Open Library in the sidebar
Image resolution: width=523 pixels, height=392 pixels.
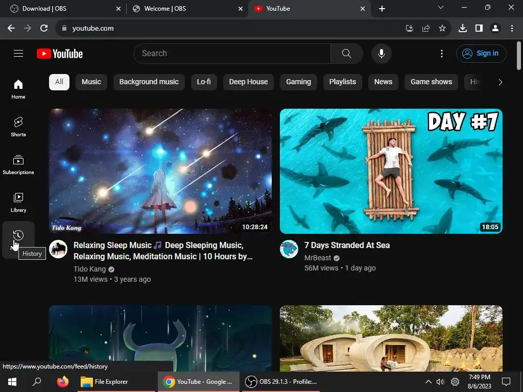(x=18, y=202)
